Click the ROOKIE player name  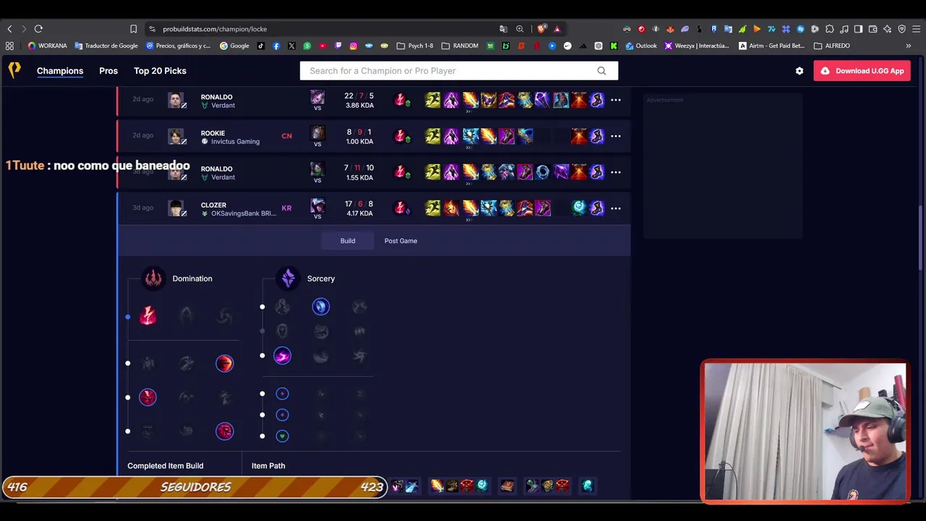tap(213, 133)
